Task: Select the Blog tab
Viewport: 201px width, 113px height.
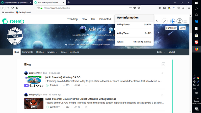Action: pyautogui.click(x=17, y=52)
